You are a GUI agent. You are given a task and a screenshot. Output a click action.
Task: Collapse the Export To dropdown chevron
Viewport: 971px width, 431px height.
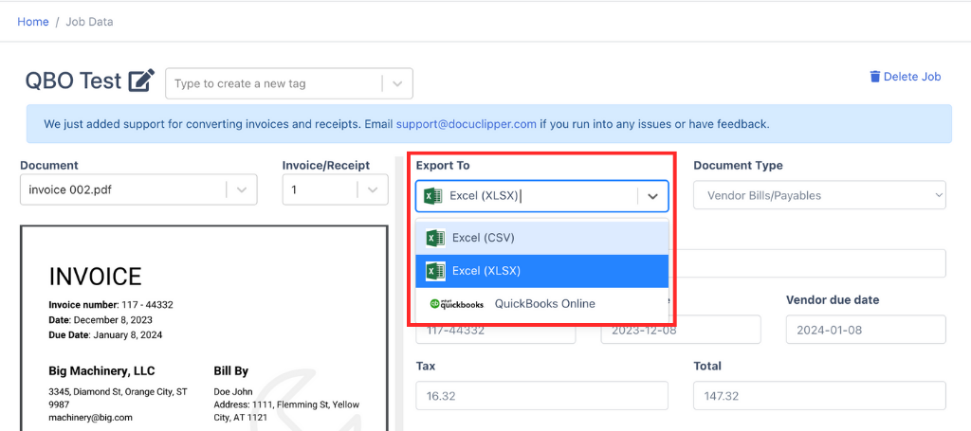tap(652, 196)
